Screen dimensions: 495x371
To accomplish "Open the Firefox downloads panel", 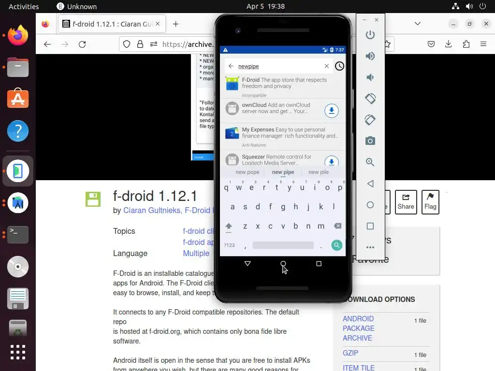I will tap(448, 44).
